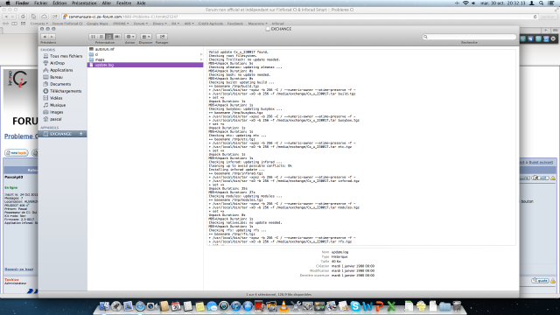The image size is (560, 315).
Task: Open the Forum bookmarks folder in Safari
Action: pyautogui.click(x=141, y=24)
